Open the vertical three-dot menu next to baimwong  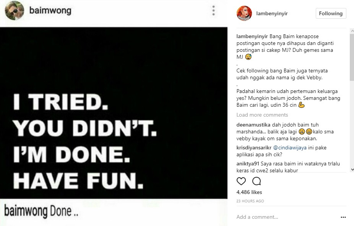pos(214,10)
